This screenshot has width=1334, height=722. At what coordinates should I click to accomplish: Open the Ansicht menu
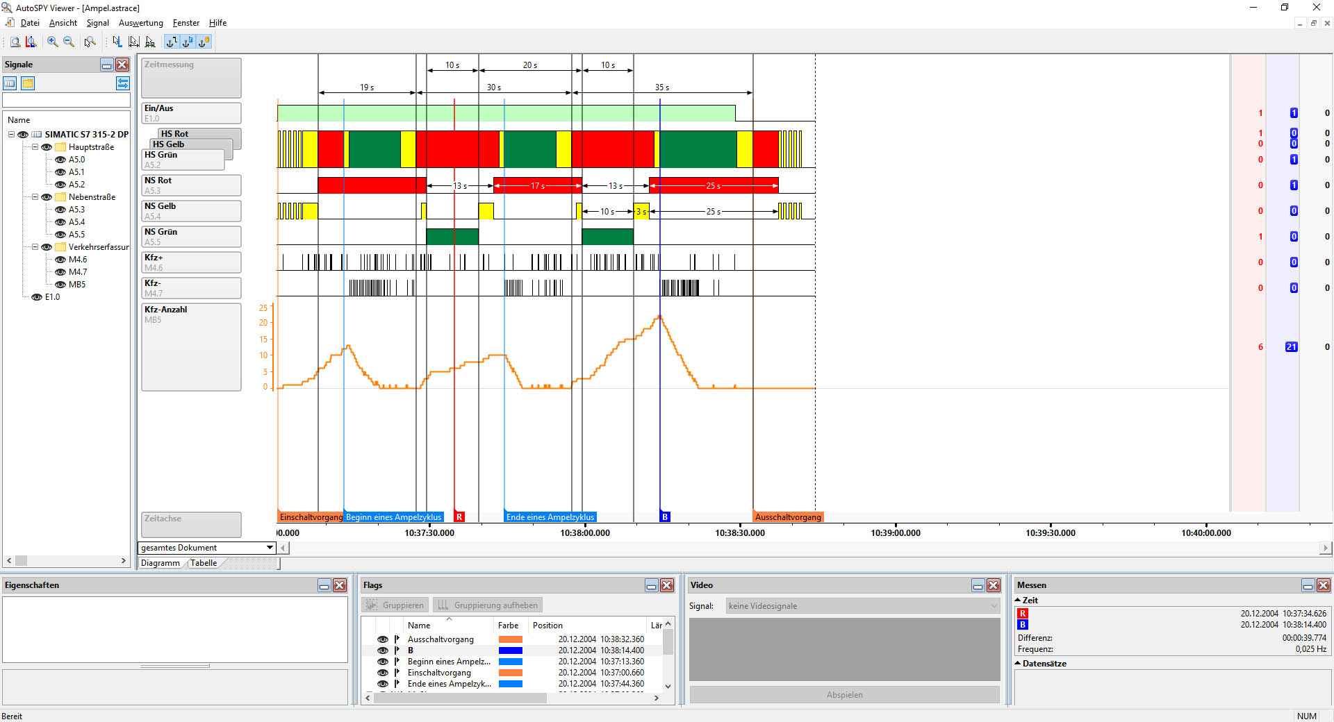tap(63, 23)
